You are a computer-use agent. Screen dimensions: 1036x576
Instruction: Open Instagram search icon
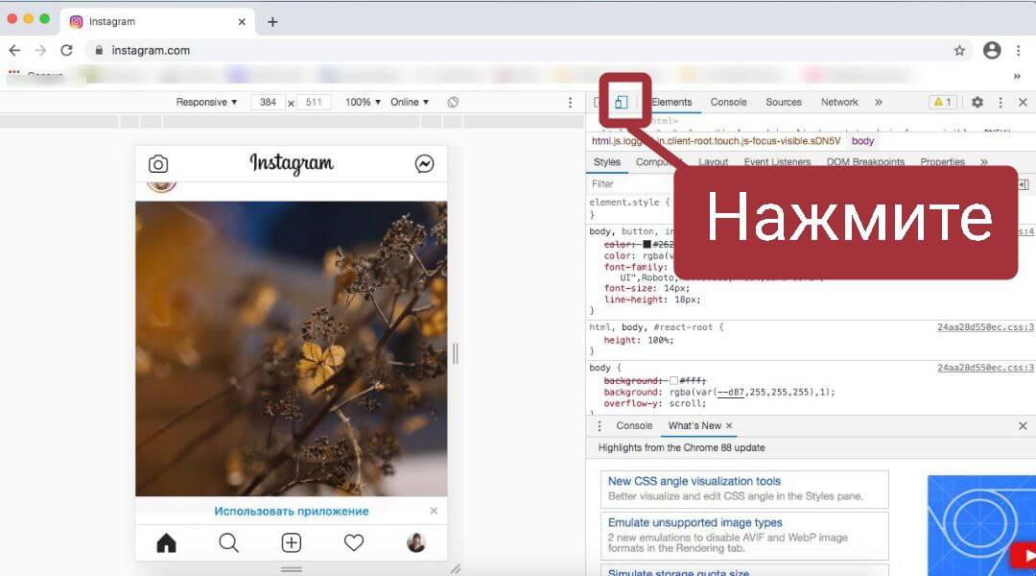tap(228, 543)
